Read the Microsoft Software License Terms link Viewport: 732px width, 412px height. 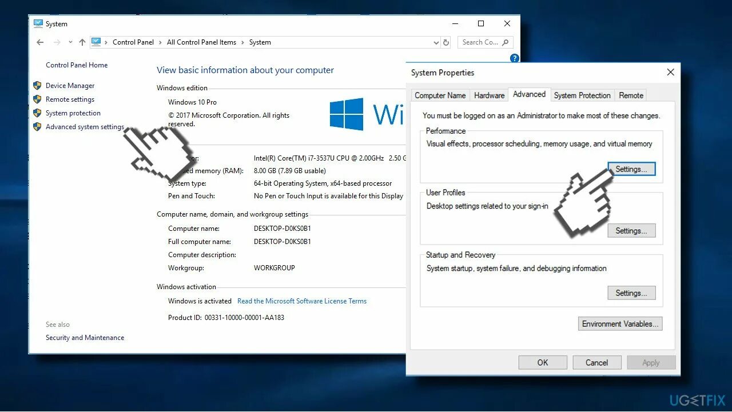tap(302, 301)
